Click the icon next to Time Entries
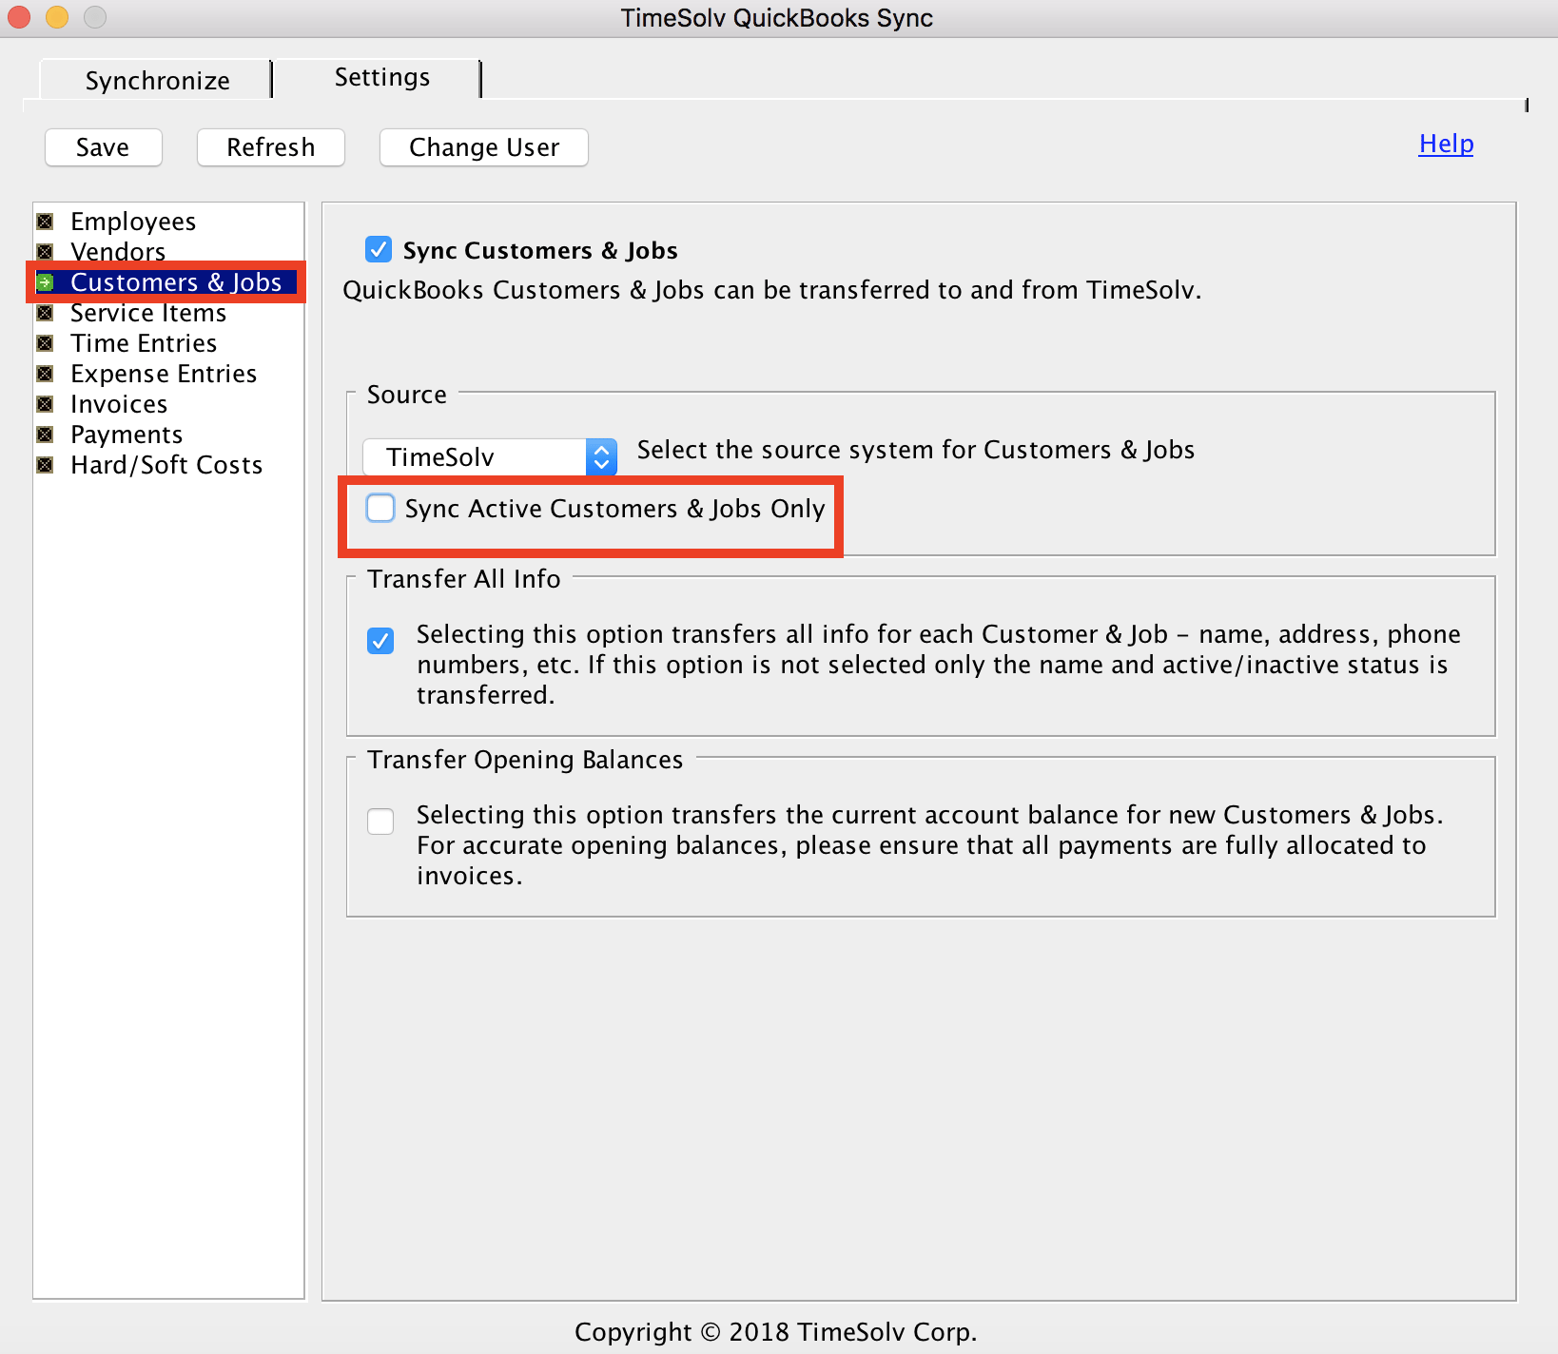 pyautogui.click(x=45, y=343)
